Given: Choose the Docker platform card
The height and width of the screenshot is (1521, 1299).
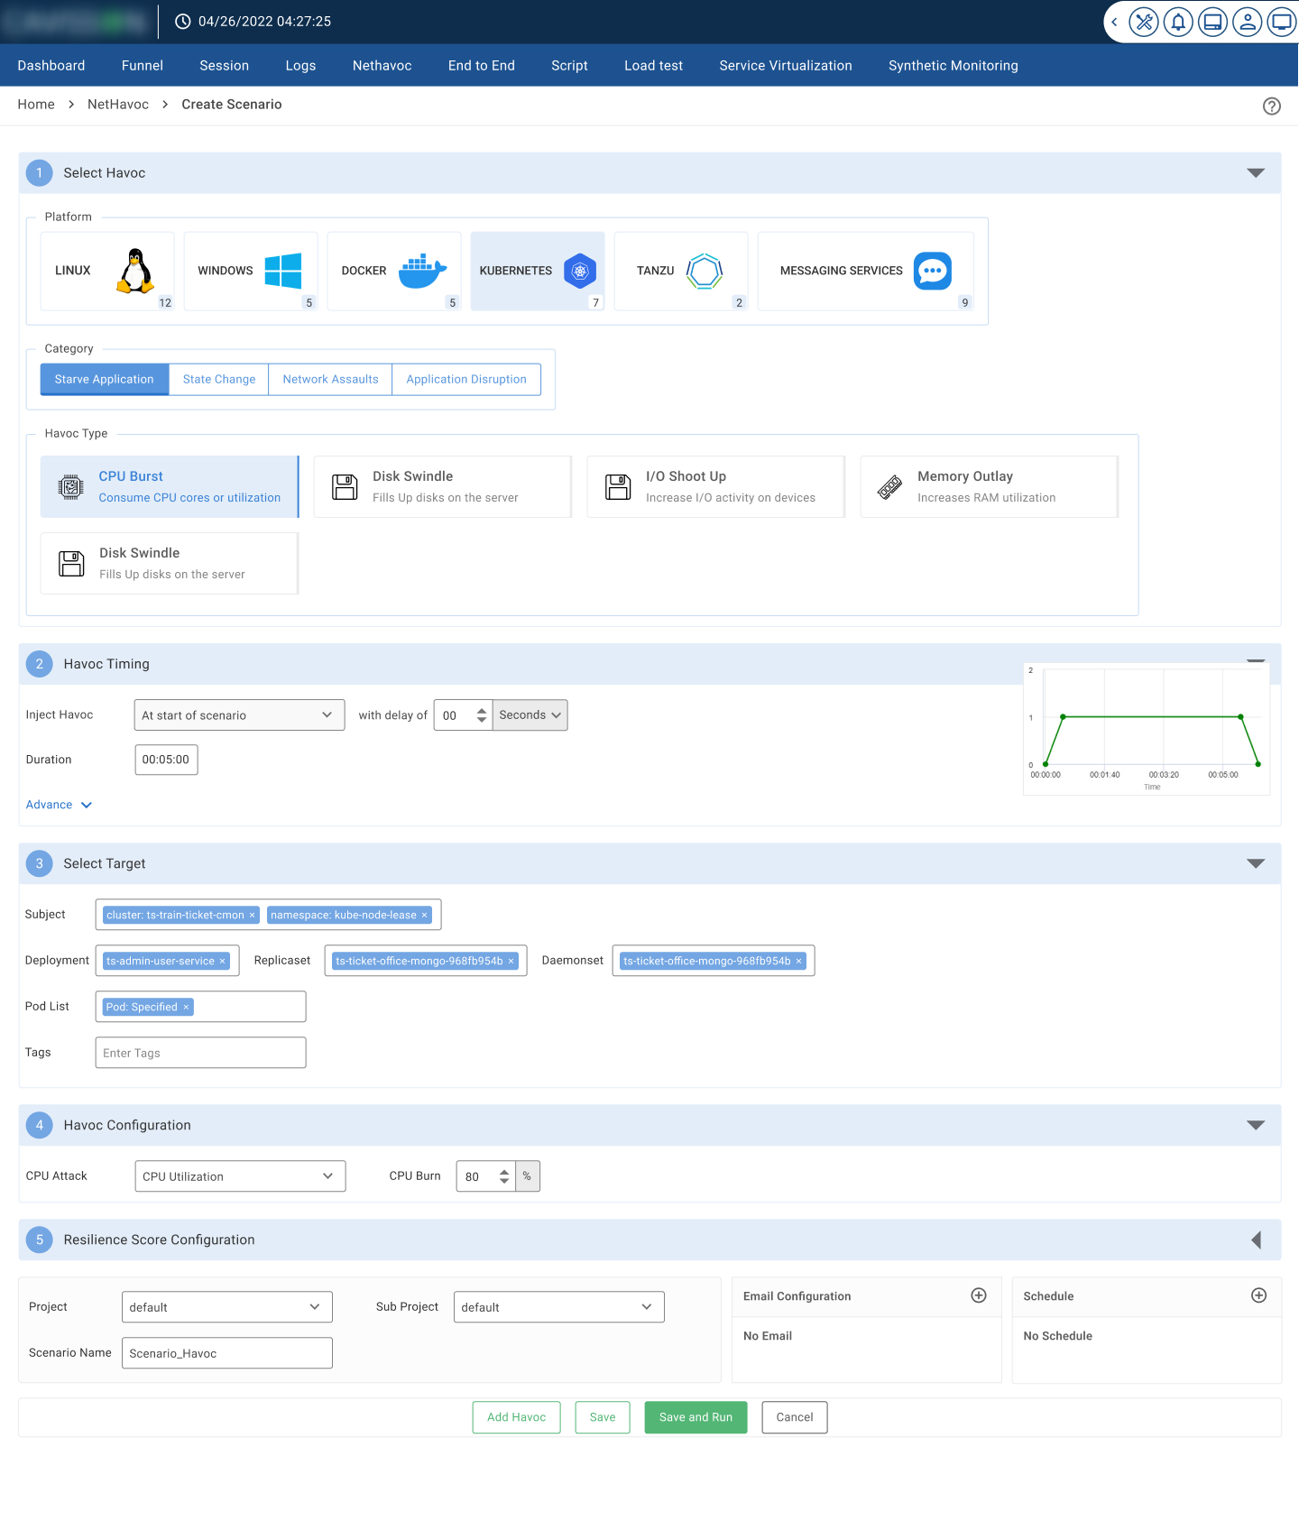Looking at the screenshot, I should tap(393, 271).
